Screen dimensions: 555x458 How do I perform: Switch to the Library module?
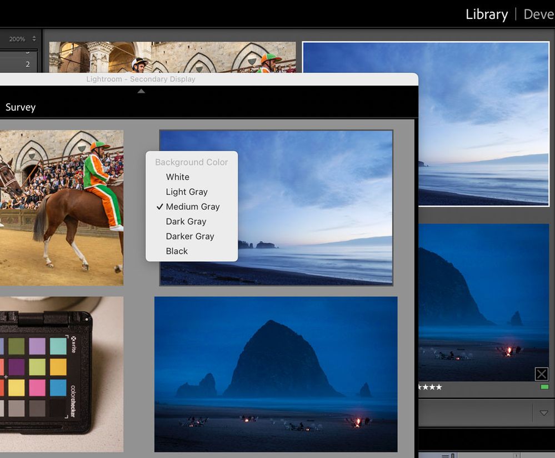click(486, 14)
